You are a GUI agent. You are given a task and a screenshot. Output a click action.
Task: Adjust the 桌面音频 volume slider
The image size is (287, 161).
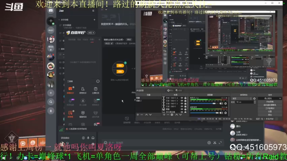[x=204, y=113]
